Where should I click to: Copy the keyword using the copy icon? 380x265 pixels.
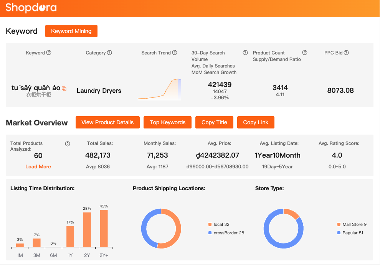pos(64,89)
